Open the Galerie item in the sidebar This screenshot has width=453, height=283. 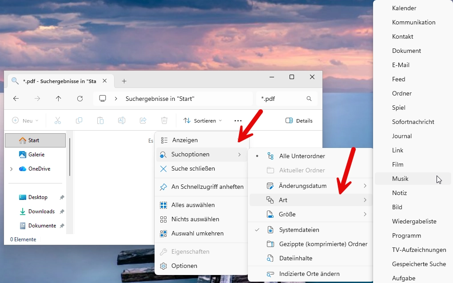click(x=36, y=154)
